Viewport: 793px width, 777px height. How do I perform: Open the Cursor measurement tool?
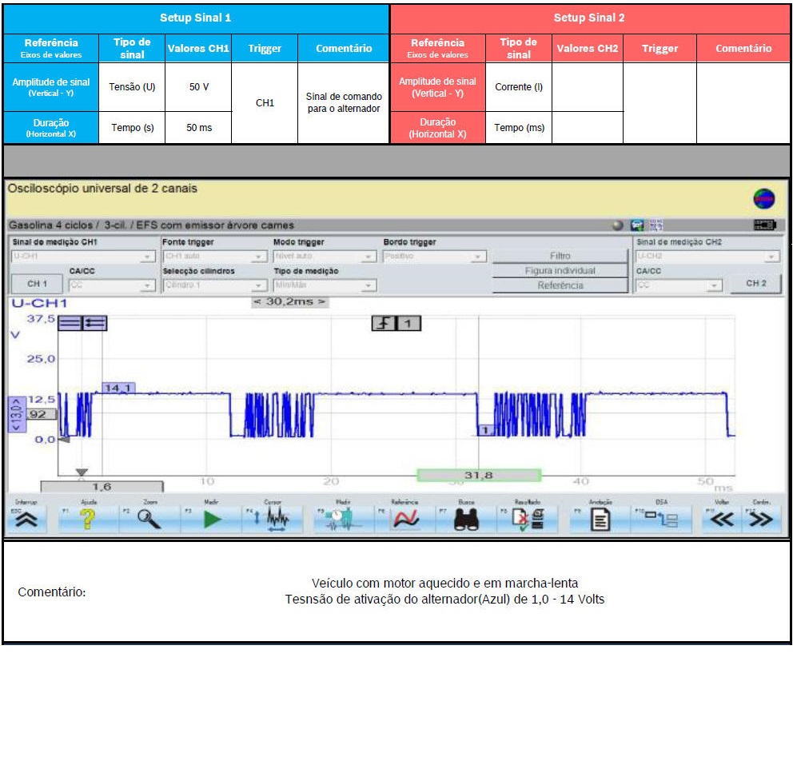tap(271, 520)
